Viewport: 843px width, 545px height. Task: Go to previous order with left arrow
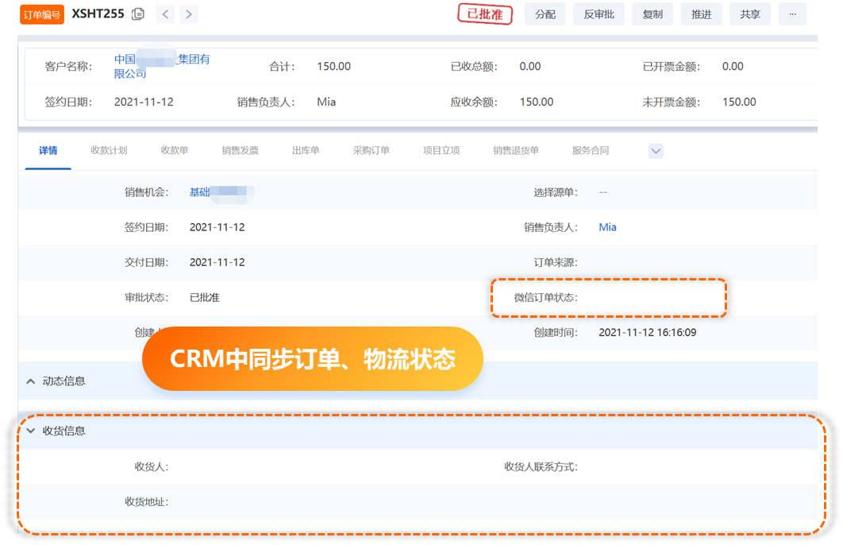coord(165,14)
